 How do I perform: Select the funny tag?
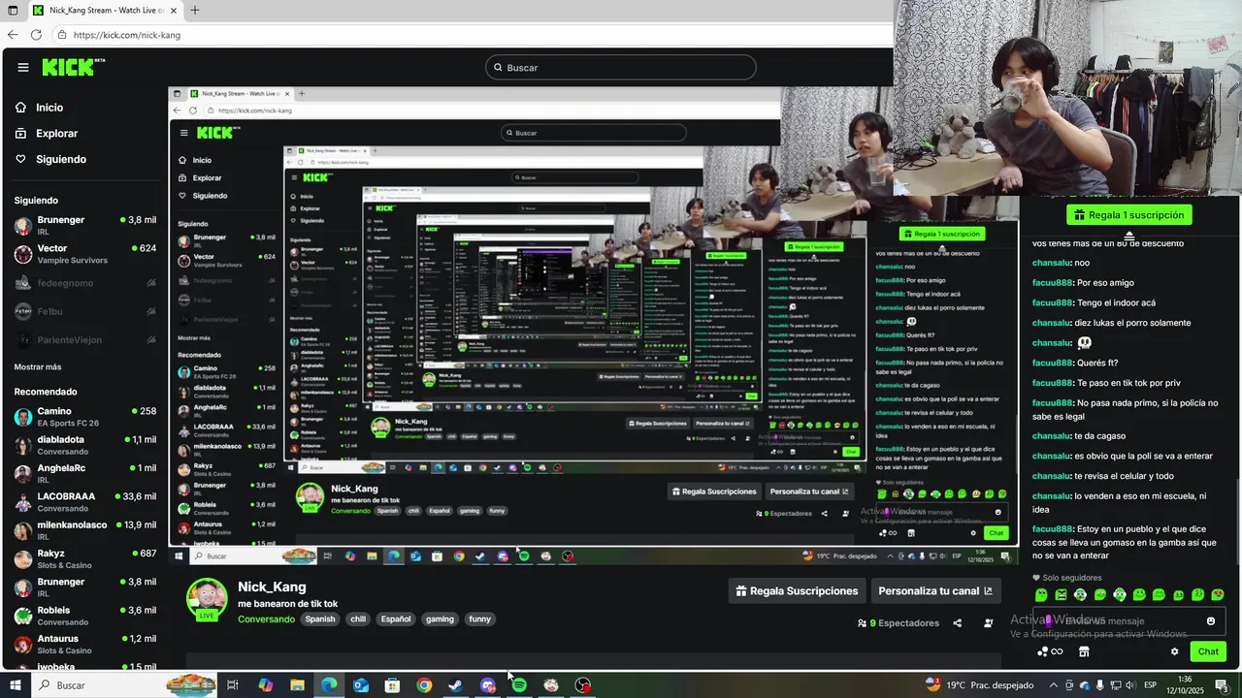pos(479,619)
